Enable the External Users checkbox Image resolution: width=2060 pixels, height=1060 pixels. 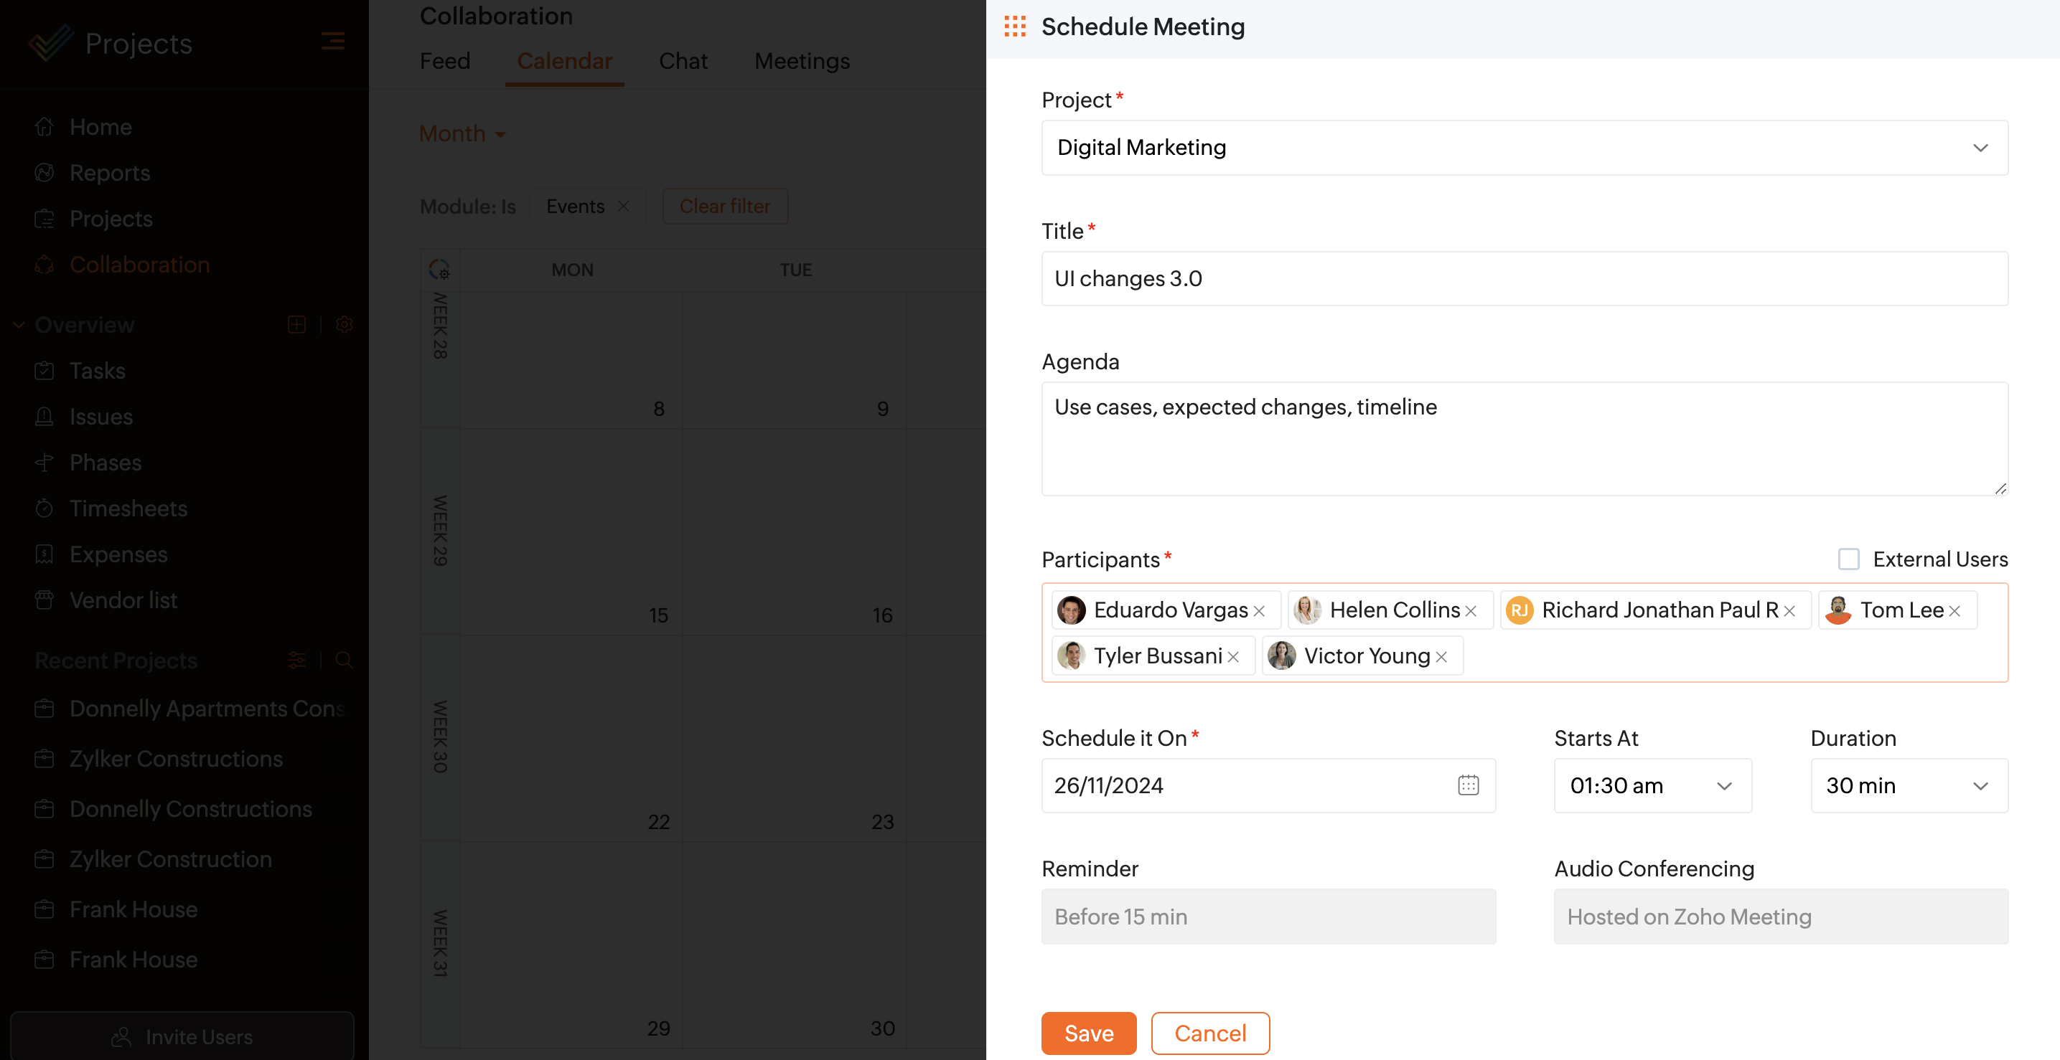pyautogui.click(x=1848, y=559)
